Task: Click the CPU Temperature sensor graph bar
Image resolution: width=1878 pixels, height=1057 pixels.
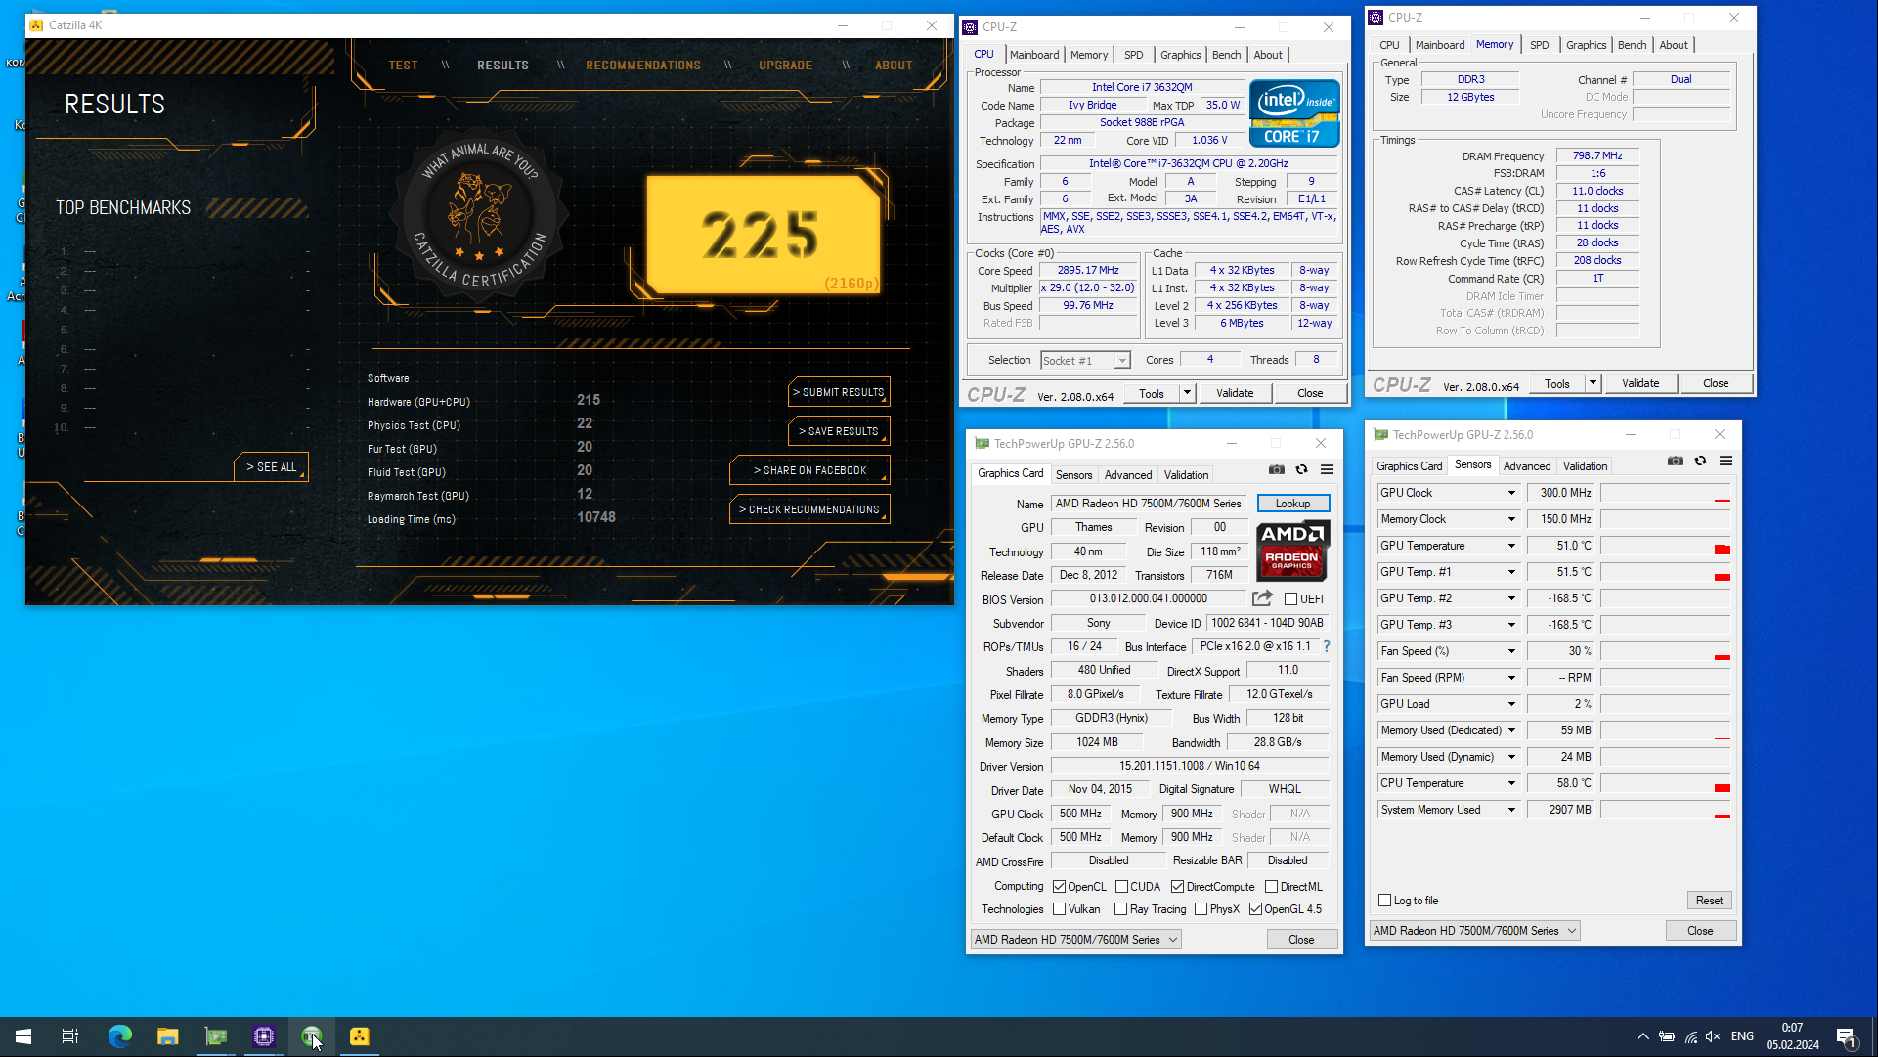Action: click(1666, 783)
